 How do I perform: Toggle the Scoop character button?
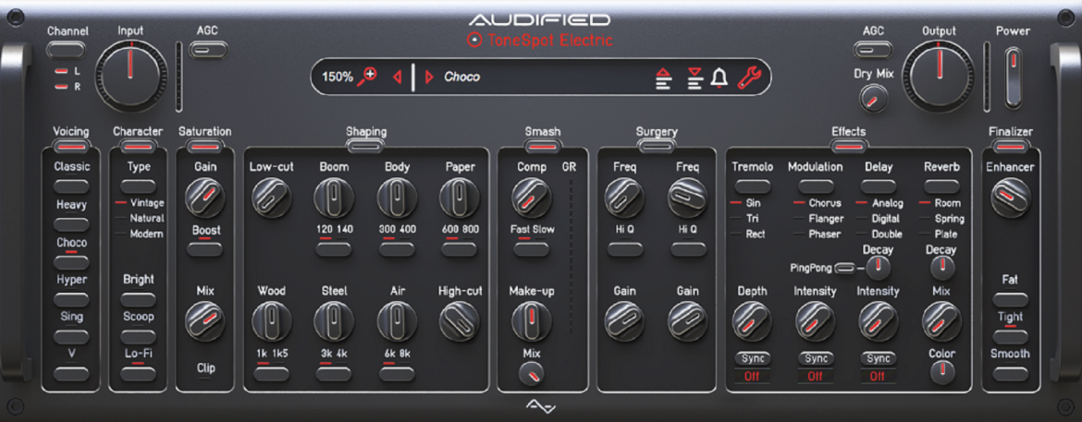pyautogui.click(x=138, y=337)
